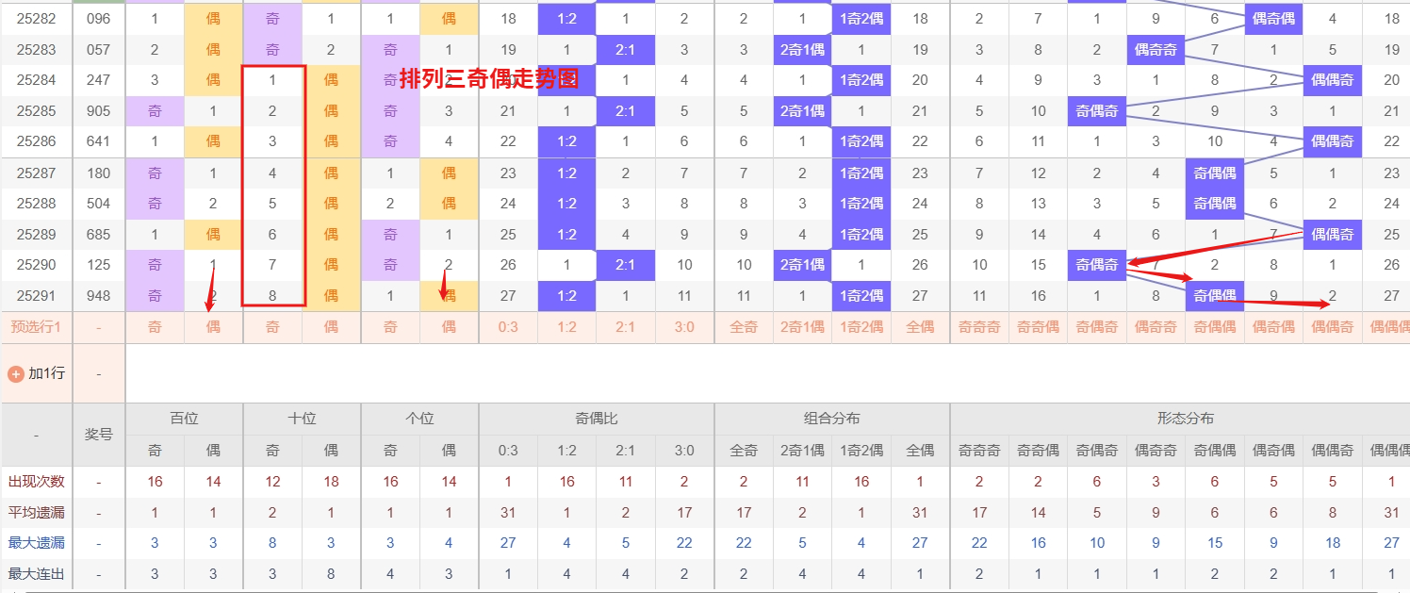Click issue number 25291 in the first column
Viewport: 1410px width, 593px height.
click(36, 296)
